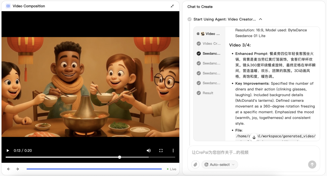Enter fullscreen video mode
The image size is (327, 176).
pyautogui.click(x=161, y=150)
